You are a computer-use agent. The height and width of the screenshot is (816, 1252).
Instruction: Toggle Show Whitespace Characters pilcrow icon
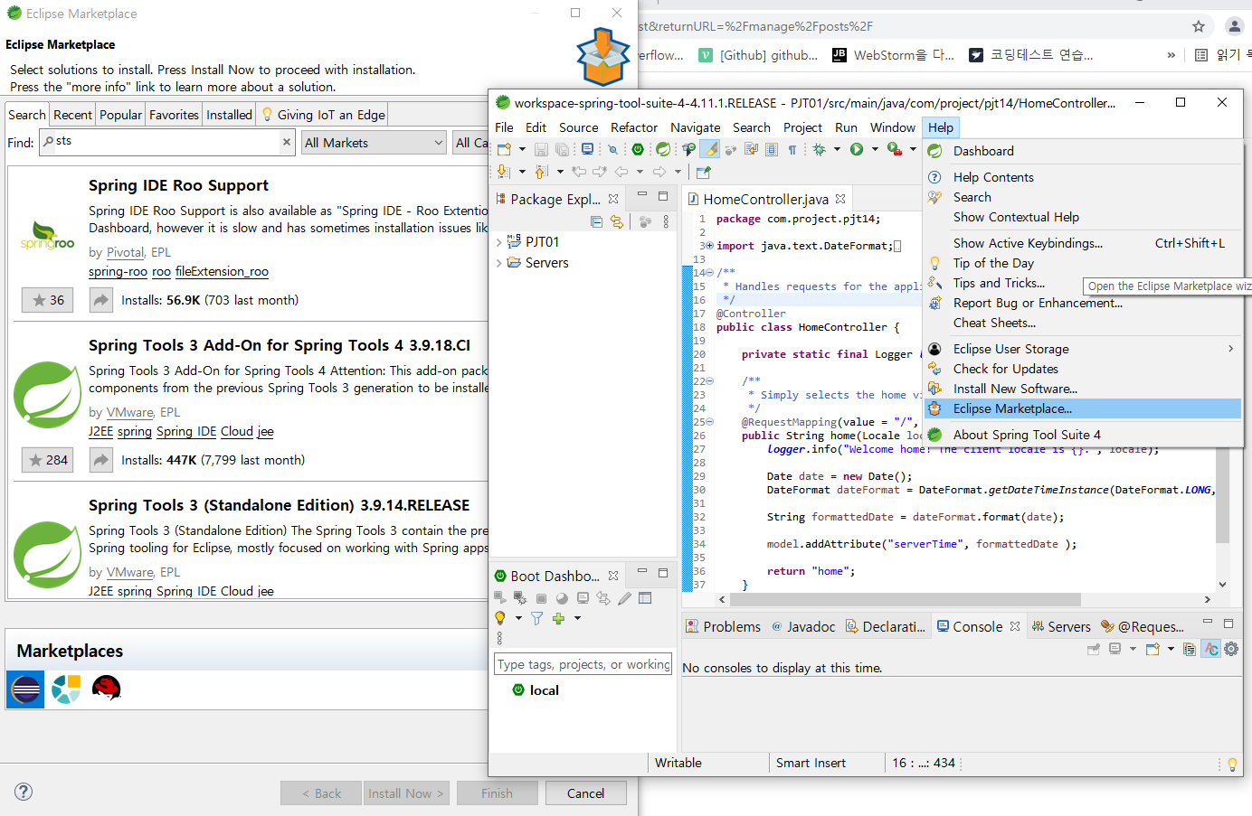(x=792, y=150)
